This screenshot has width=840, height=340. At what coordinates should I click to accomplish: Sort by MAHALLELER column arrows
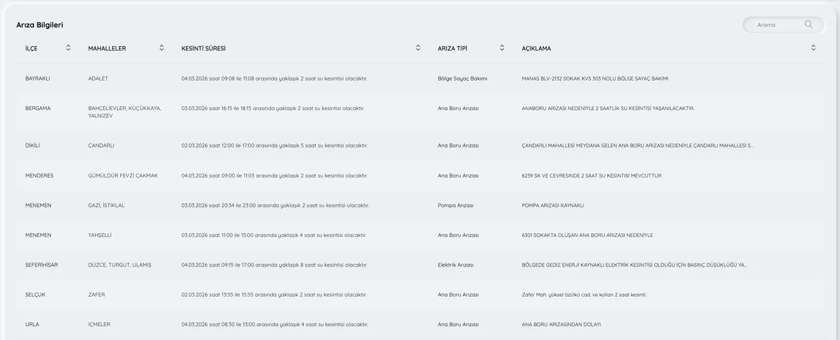161,48
